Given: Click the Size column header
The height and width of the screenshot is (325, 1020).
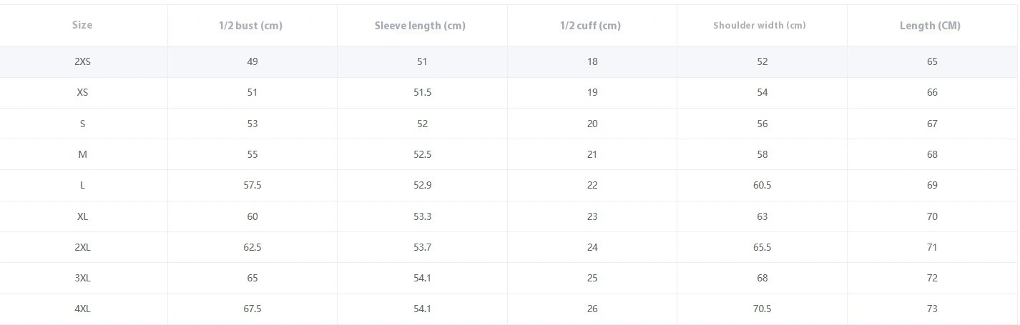Looking at the screenshot, I should click(x=82, y=25).
